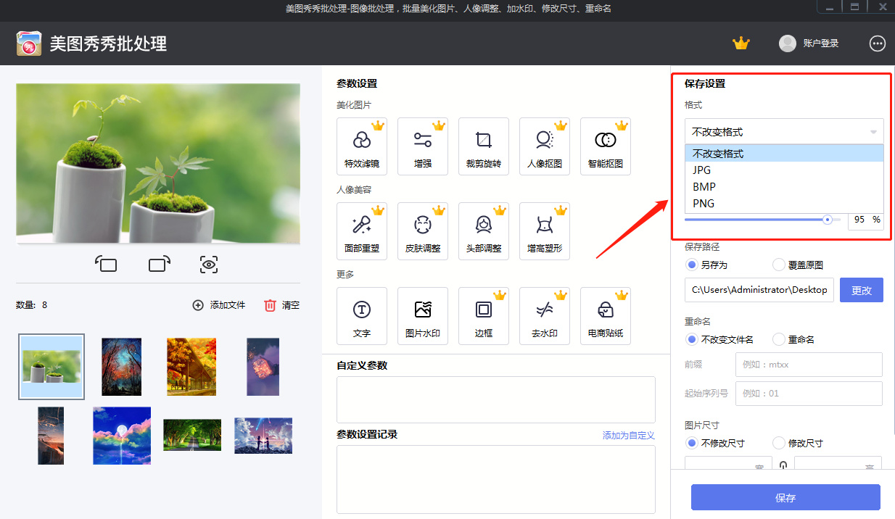The width and height of the screenshot is (895, 519).
Task: Open the 电商贴纸 e-commerce sticker tool
Action: pos(606,316)
